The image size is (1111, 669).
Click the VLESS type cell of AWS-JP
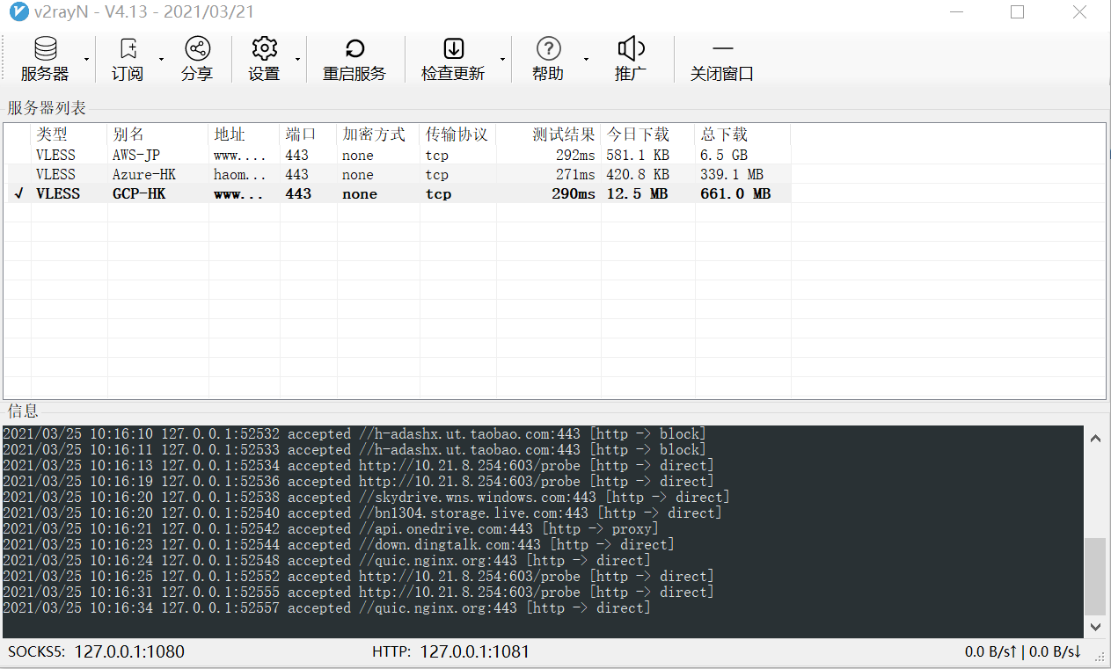coord(55,156)
